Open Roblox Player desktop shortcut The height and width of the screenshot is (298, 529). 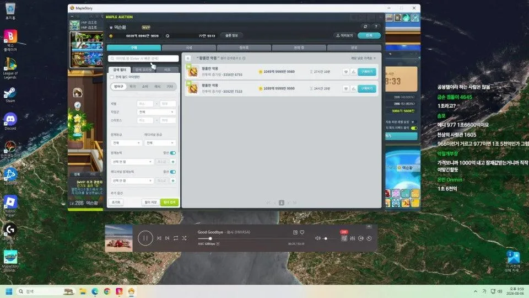tap(10, 206)
